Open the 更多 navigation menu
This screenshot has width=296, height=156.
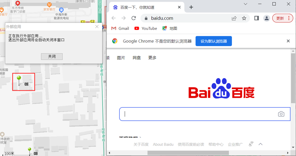pos(152,58)
